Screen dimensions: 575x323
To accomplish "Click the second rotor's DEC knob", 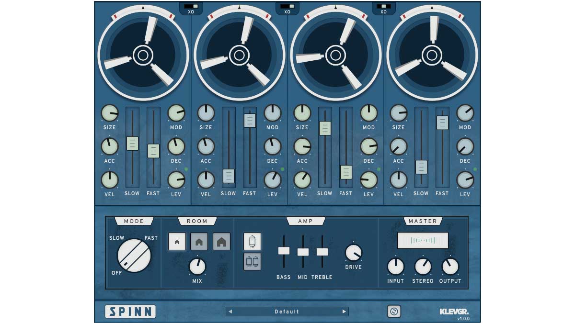I will click(273, 146).
